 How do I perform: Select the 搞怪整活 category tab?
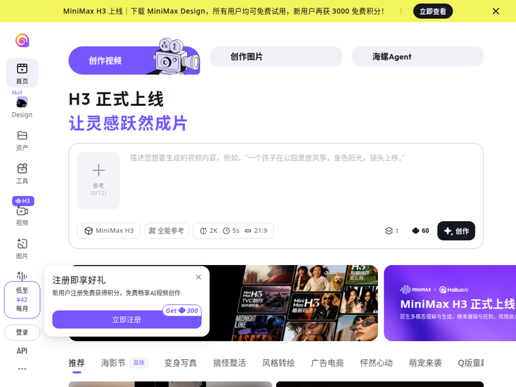click(x=230, y=363)
